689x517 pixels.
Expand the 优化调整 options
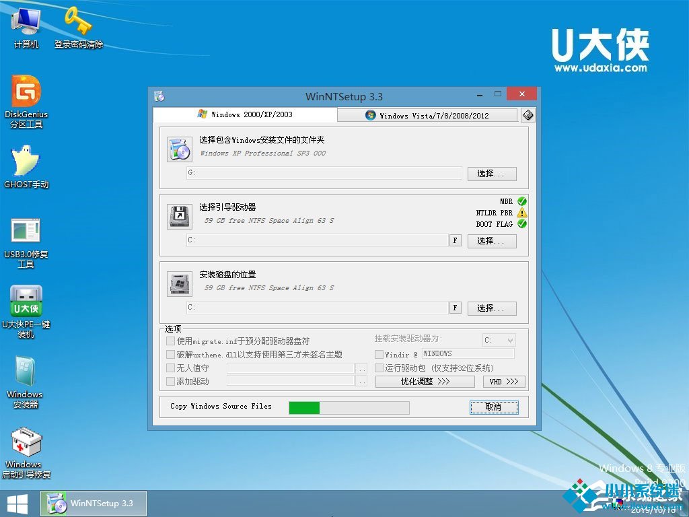(425, 382)
